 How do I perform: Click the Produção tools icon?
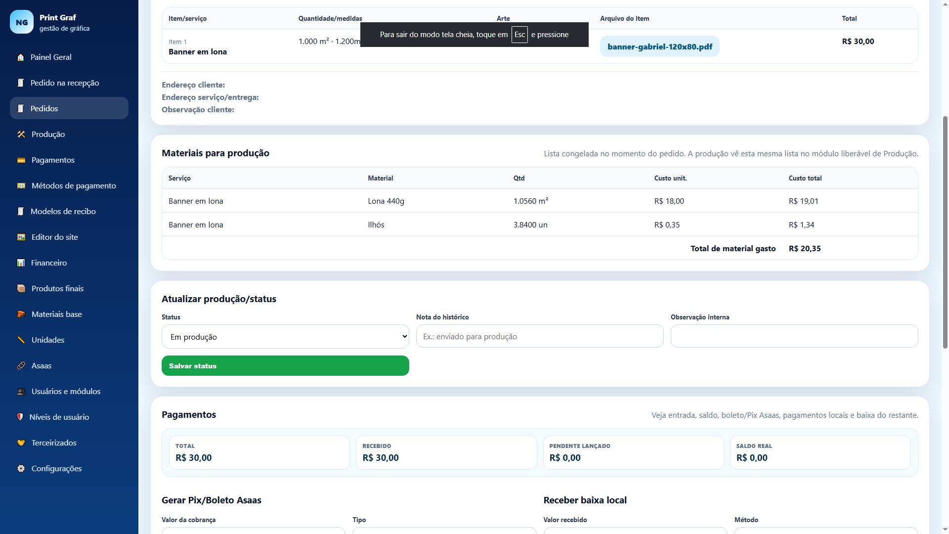pos(21,134)
